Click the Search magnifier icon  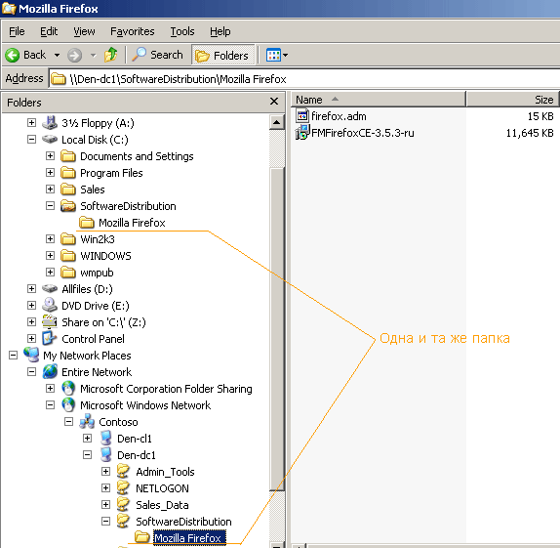point(139,55)
